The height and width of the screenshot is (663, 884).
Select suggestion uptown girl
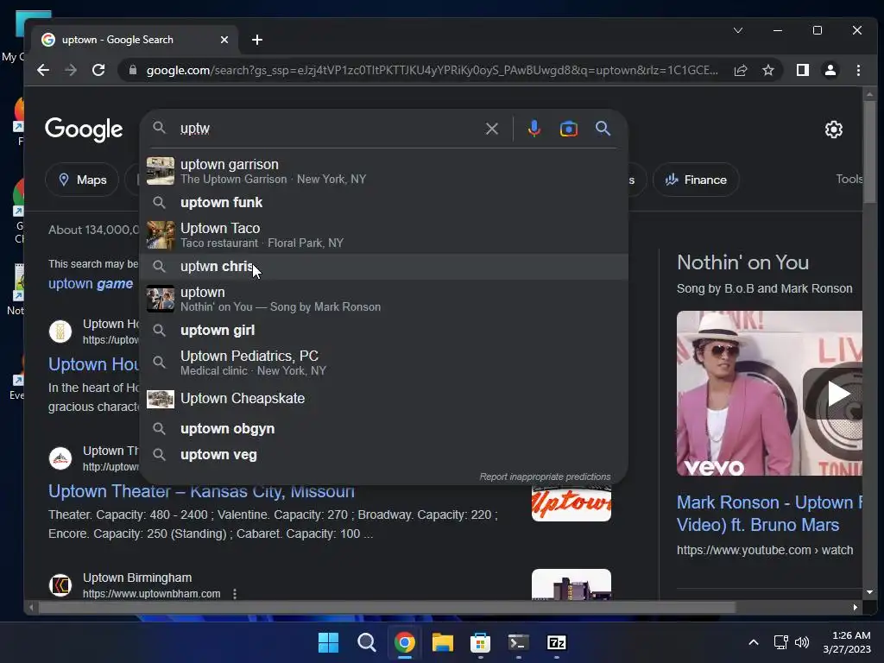tap(384, 330)
